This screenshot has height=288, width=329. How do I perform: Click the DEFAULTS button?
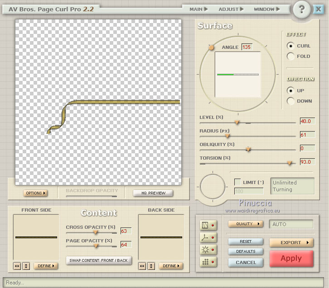246,251
